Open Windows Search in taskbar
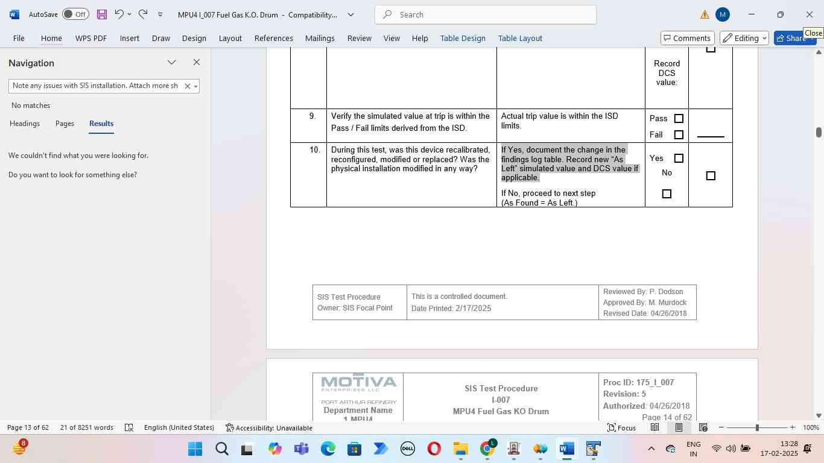This screenshot has height=463, width=824. [x=221, y=449]
